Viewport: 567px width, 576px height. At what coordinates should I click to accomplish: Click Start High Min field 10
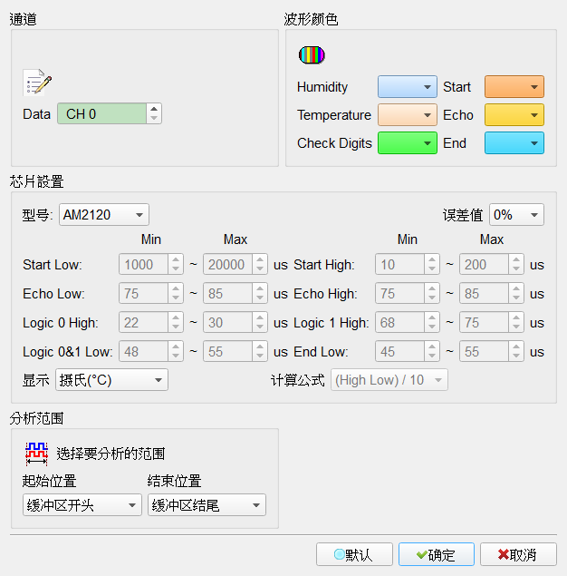point(399,264)
